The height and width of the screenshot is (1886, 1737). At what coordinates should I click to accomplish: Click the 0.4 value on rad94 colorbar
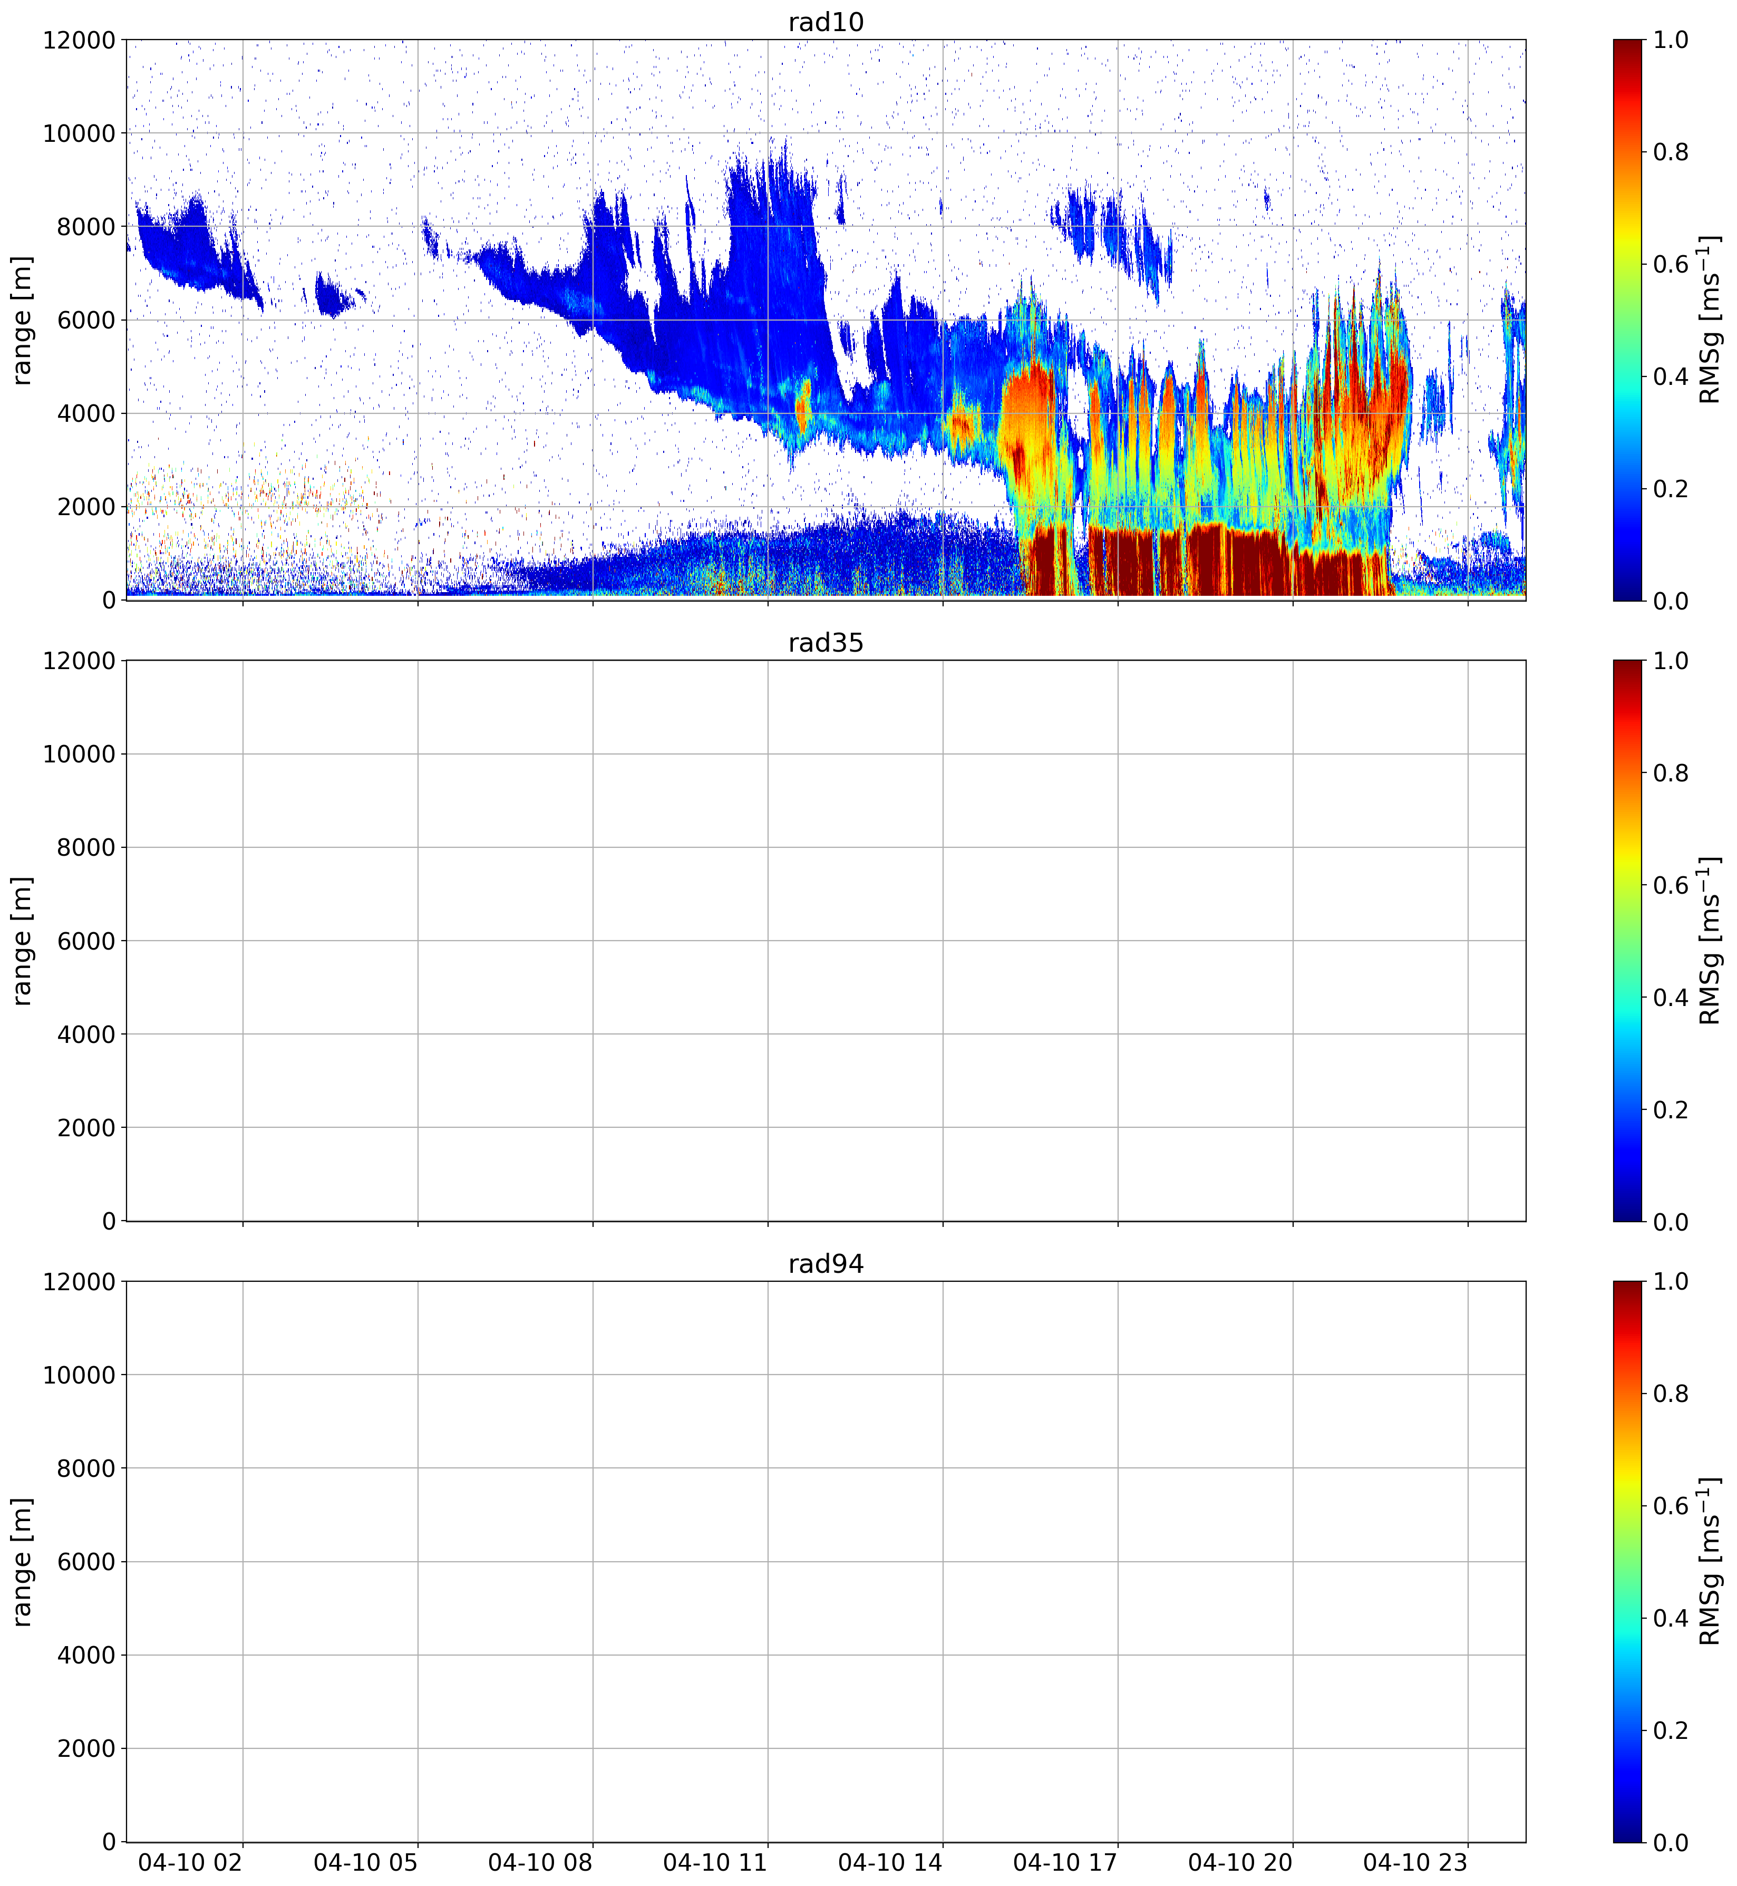1671,1618
